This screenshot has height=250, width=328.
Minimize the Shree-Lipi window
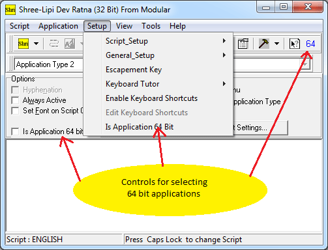266,7
